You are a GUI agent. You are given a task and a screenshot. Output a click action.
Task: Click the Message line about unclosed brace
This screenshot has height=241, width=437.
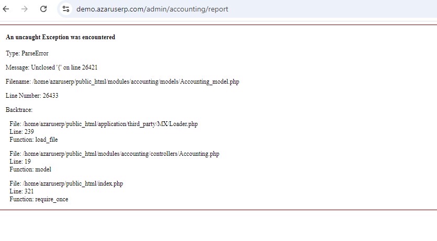tap(51, 67)
